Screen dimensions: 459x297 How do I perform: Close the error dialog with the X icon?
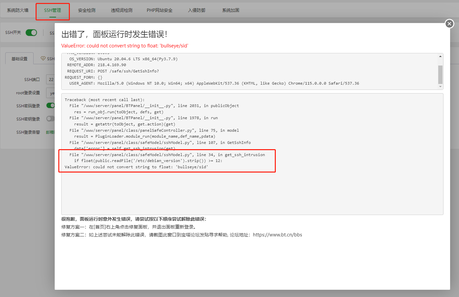449,24
